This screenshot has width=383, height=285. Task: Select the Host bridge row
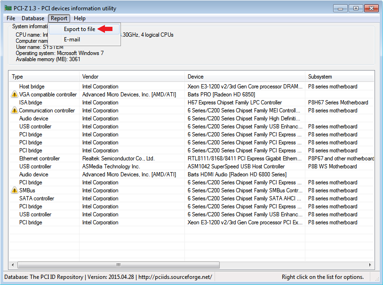[x=191, y=87]
